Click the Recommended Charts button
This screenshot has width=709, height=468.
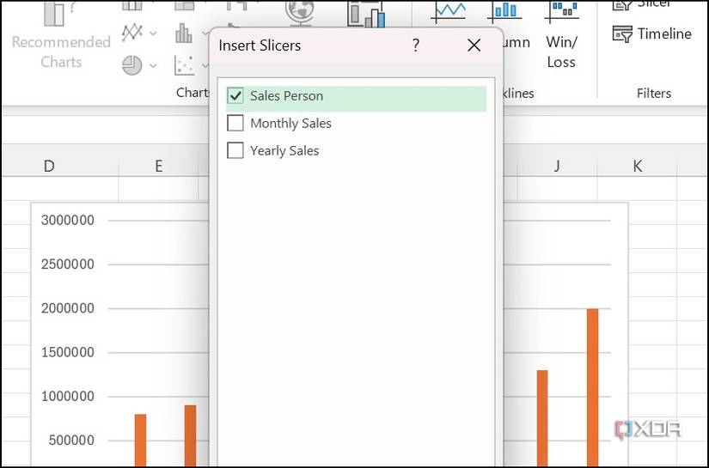(61, 36)
